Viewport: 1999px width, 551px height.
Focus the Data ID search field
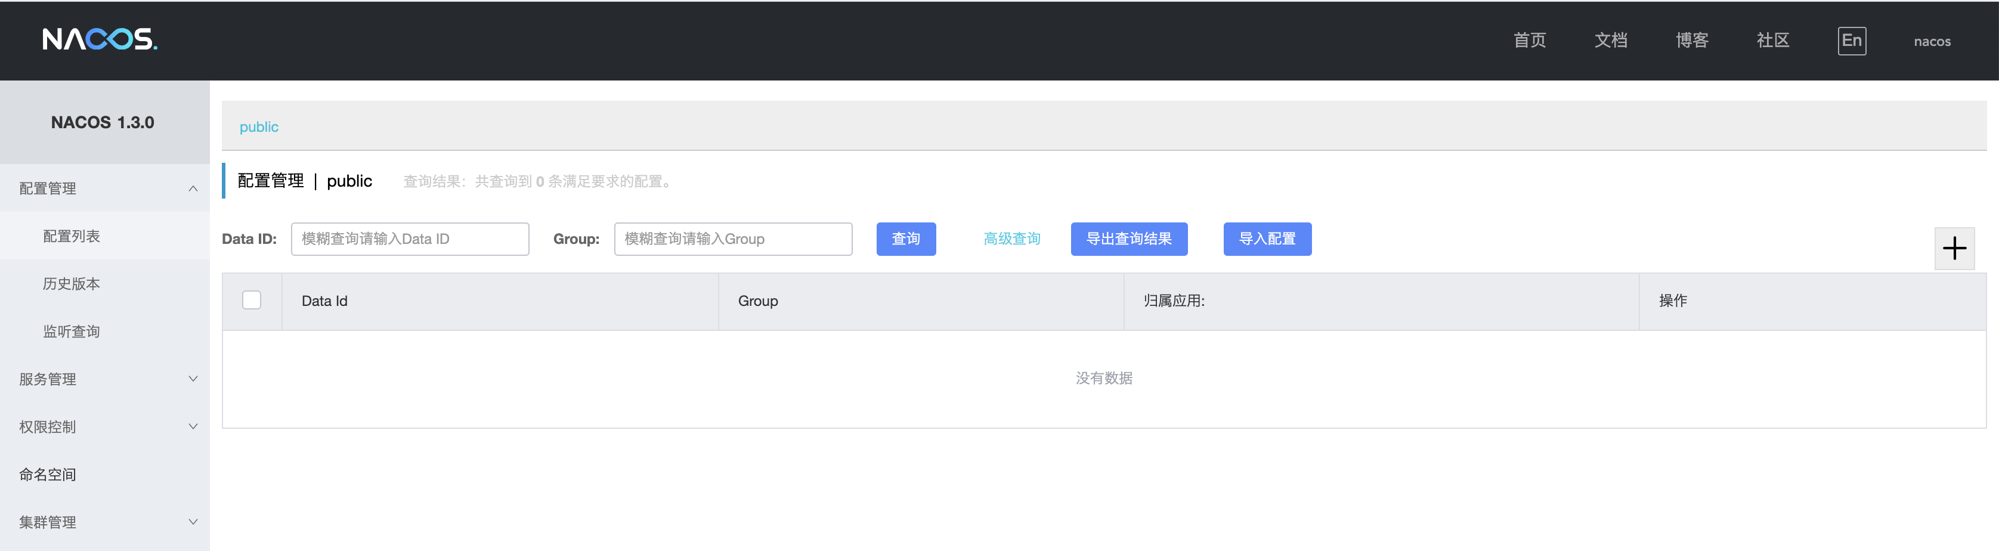coord(410,239)
